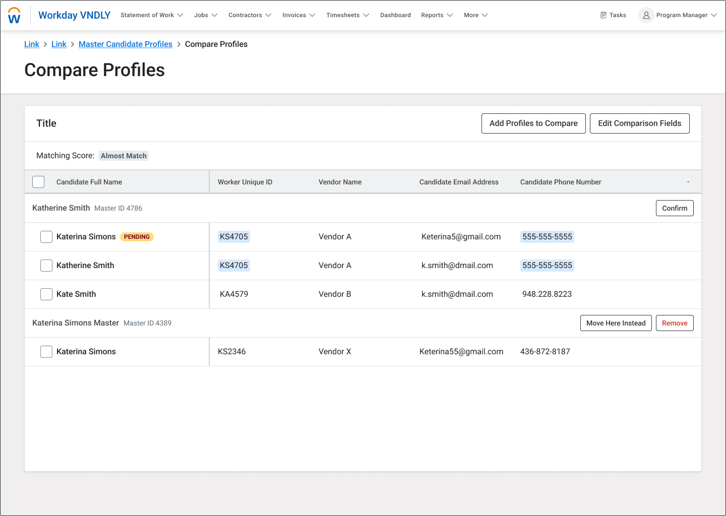Open the Tasks checklist icon
The width and height of the screenshot is (726, 516).
603,15
